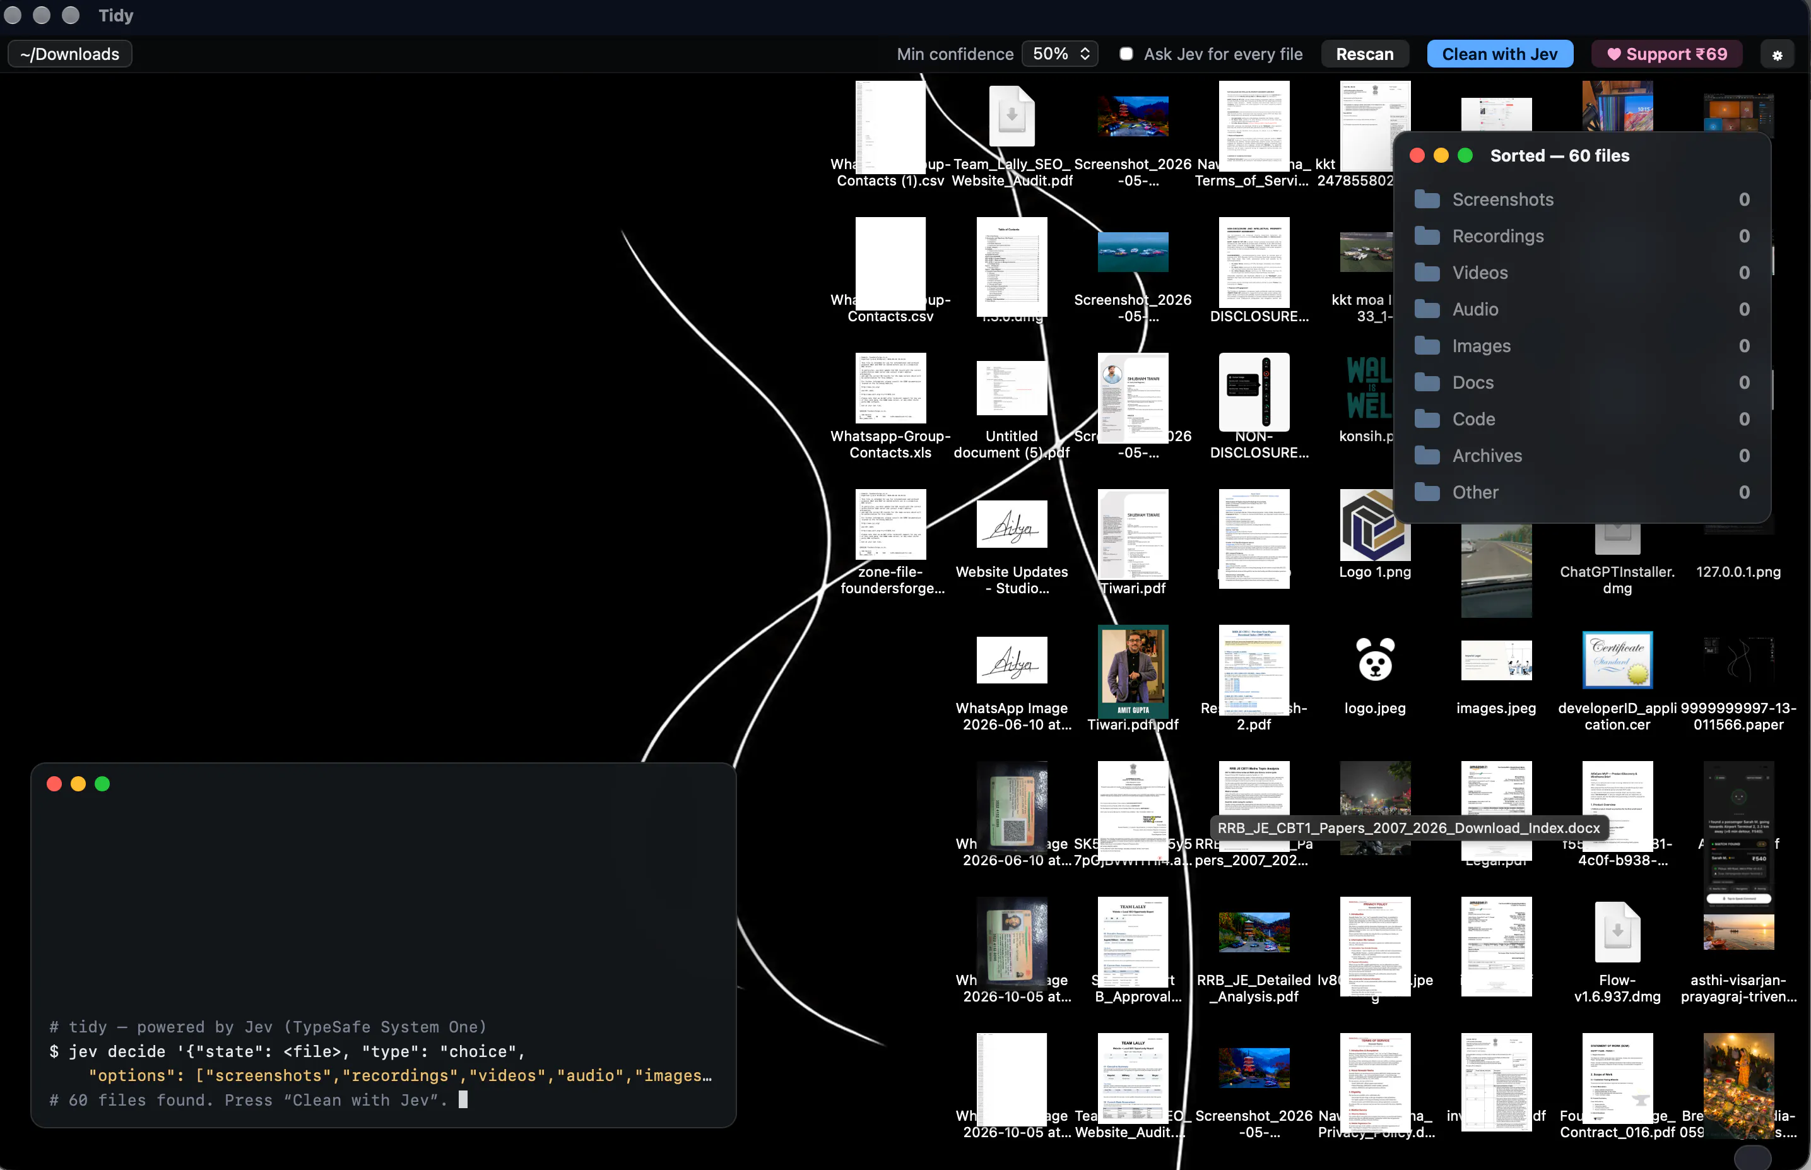Select the NON-DISCLOSURE file with dark thumbnail
Screen dimensions: 1811x1170
pos(1254,392)
